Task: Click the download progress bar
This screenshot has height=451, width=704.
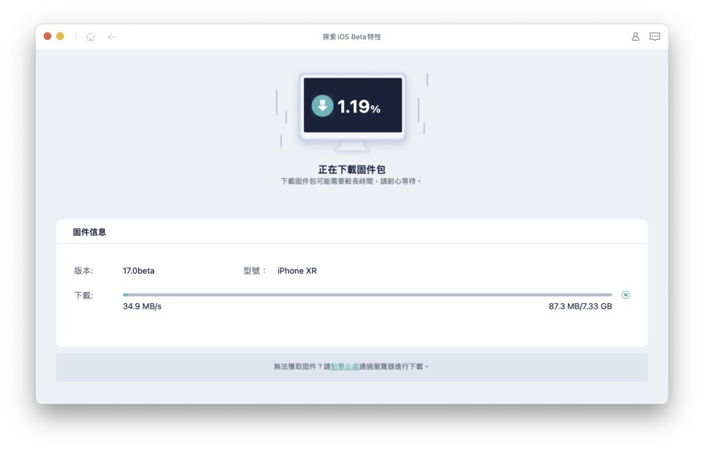Action: pos(367,295)
